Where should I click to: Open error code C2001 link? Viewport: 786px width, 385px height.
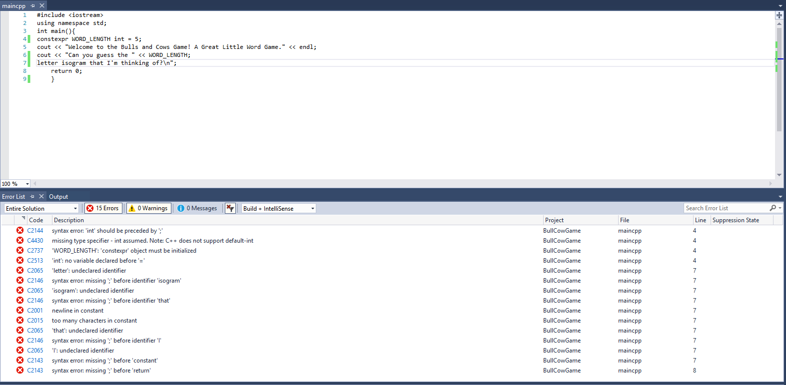pyautogui.click(x=35, y=311)
